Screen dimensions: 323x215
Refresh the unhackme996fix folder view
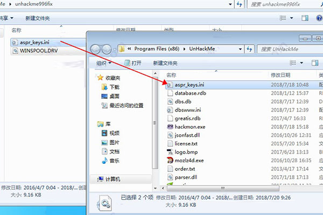pos(240,4)
